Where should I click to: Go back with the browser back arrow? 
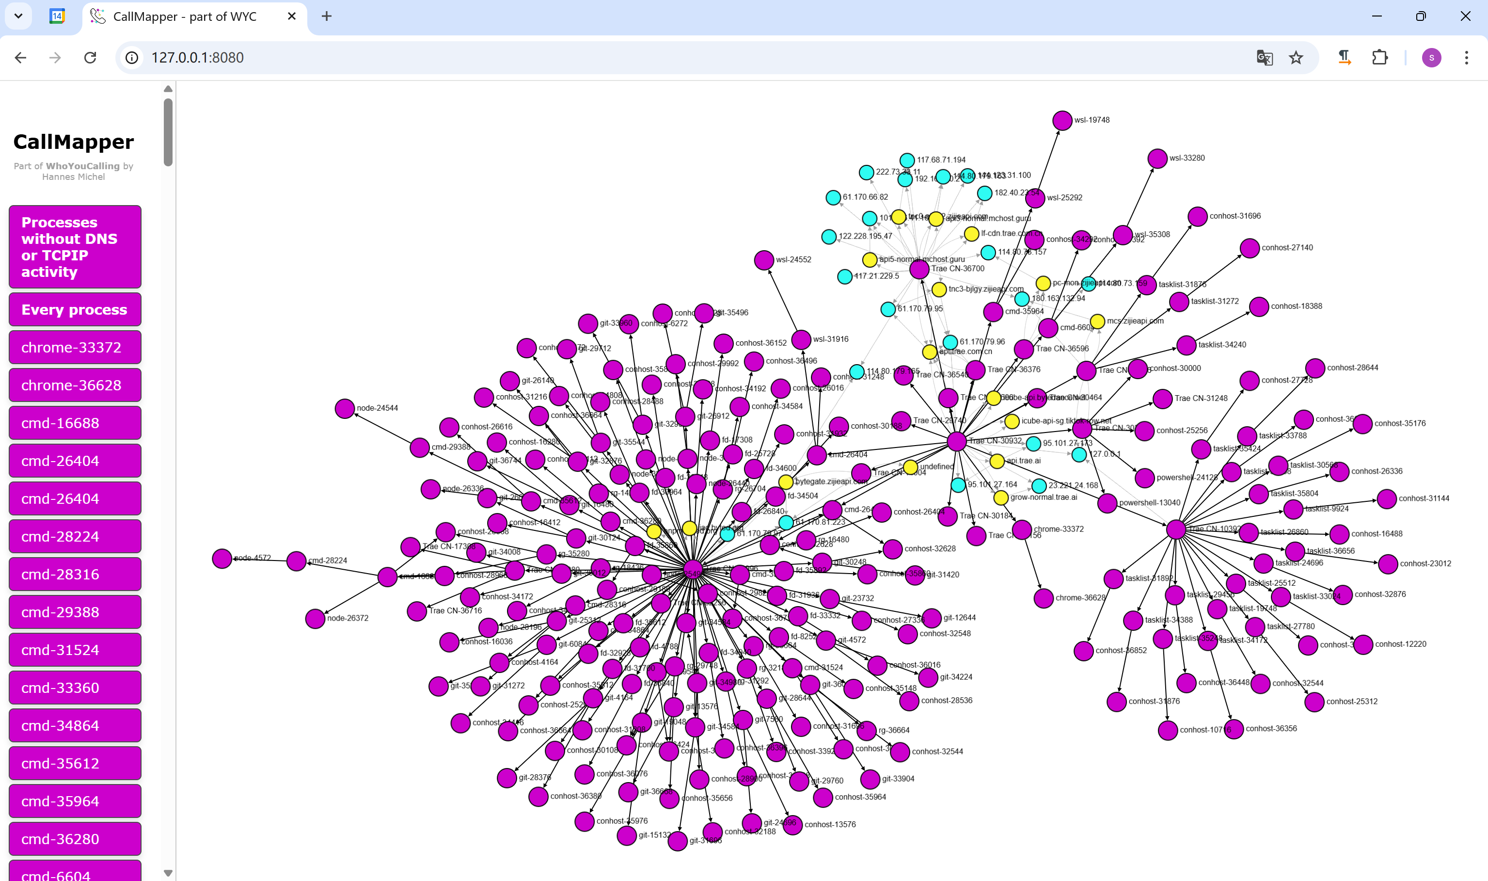pos(21,58)
